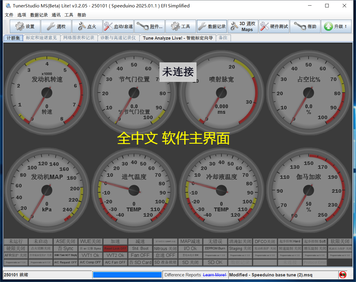The width and height of the screenshot is (356, 282).
Task: Click the 250101 就绪 status bar text
Action: [x=16, y=275]
